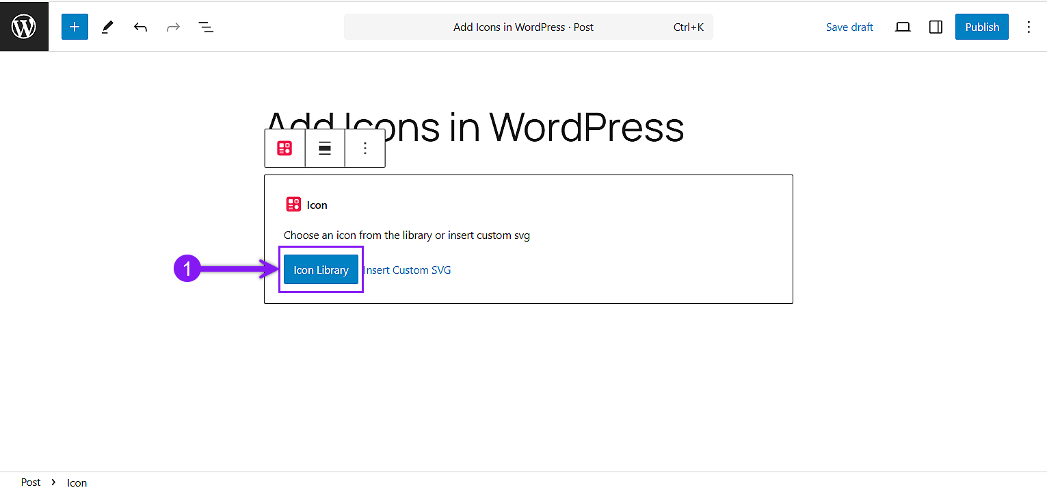Select the Icon block icon in the block toolbar

[x=284, y=148]
